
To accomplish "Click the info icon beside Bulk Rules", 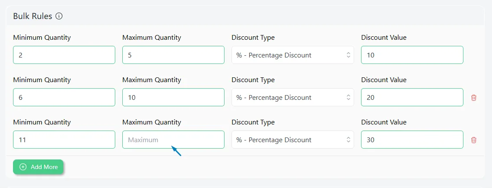I will point(59,16).
